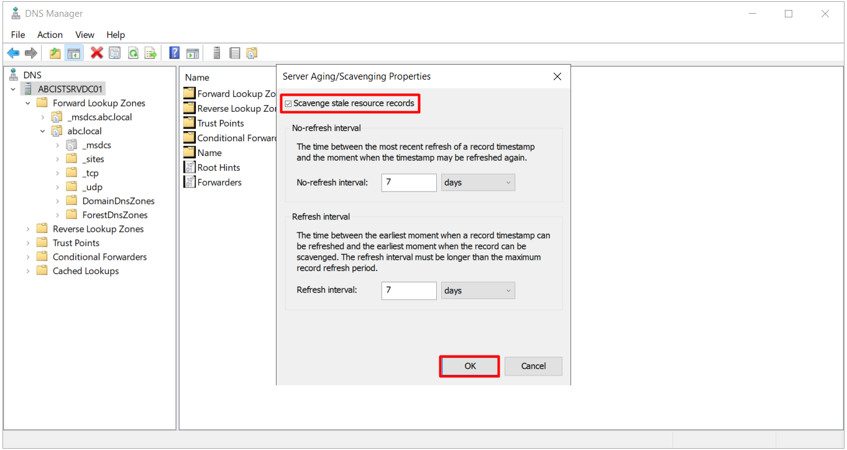Click the red X Delete icon

click(97, 53)
